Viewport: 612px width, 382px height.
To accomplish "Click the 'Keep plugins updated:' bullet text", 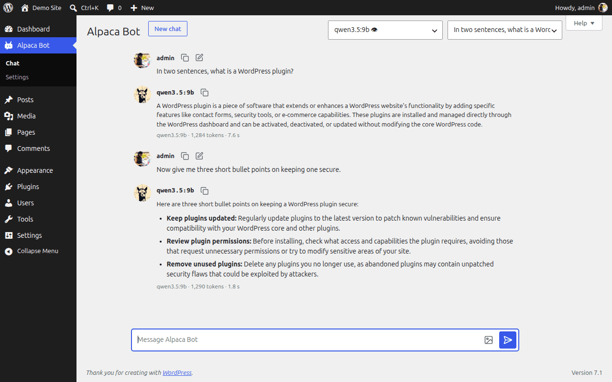I will click(x=202, y=218).
